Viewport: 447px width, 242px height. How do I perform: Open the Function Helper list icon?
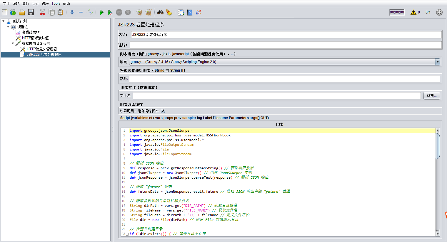tap(181, 12)
